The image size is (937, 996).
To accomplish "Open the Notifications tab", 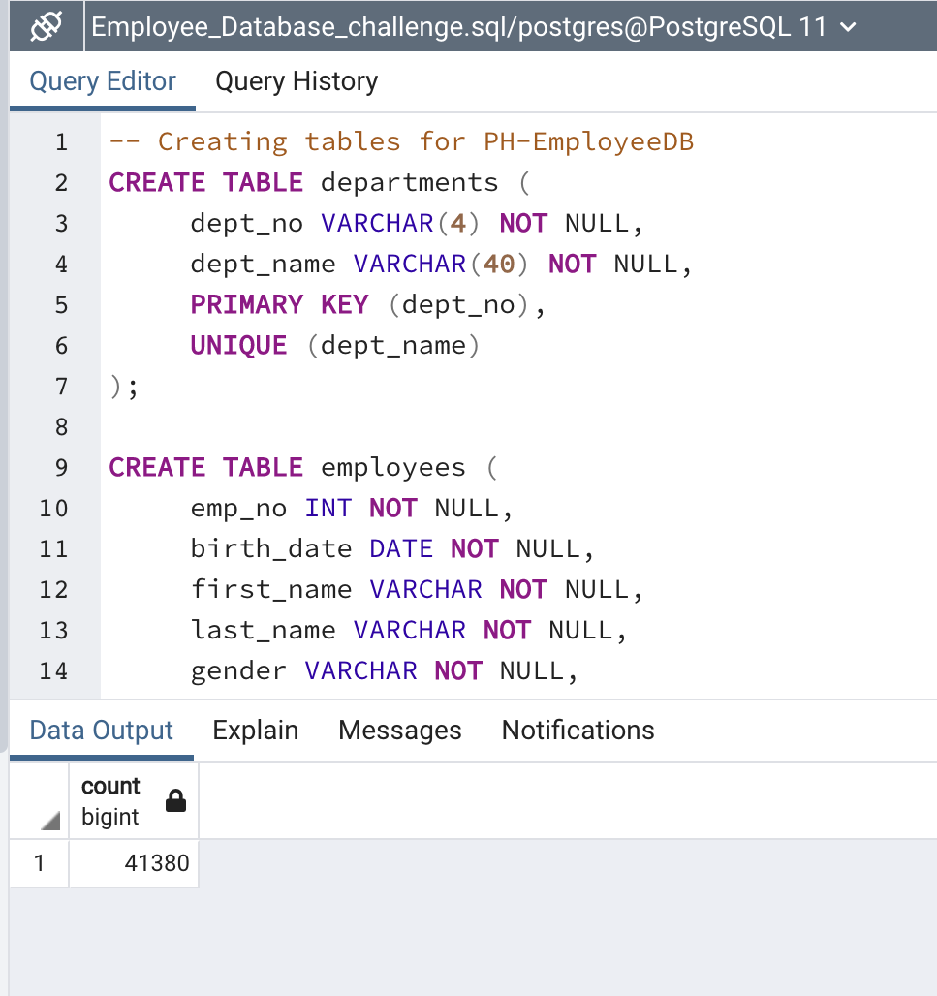I will (578, 730).
